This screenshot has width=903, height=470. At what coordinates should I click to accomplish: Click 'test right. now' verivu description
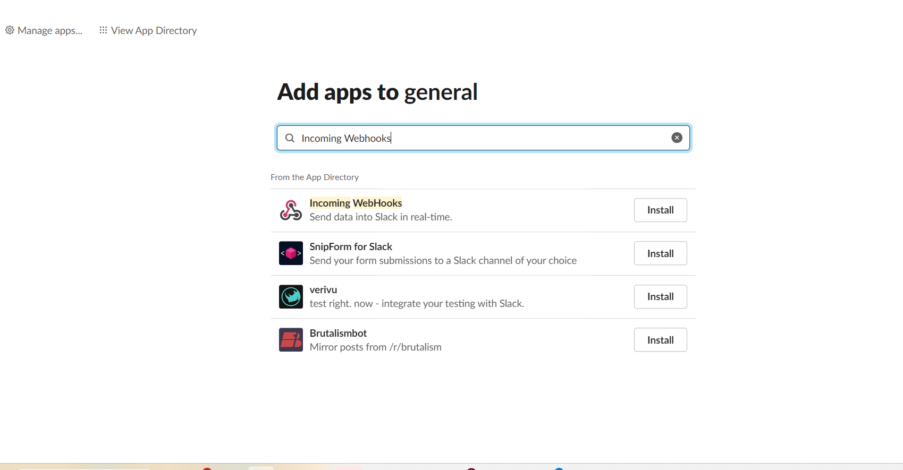(x=417, y=304)
